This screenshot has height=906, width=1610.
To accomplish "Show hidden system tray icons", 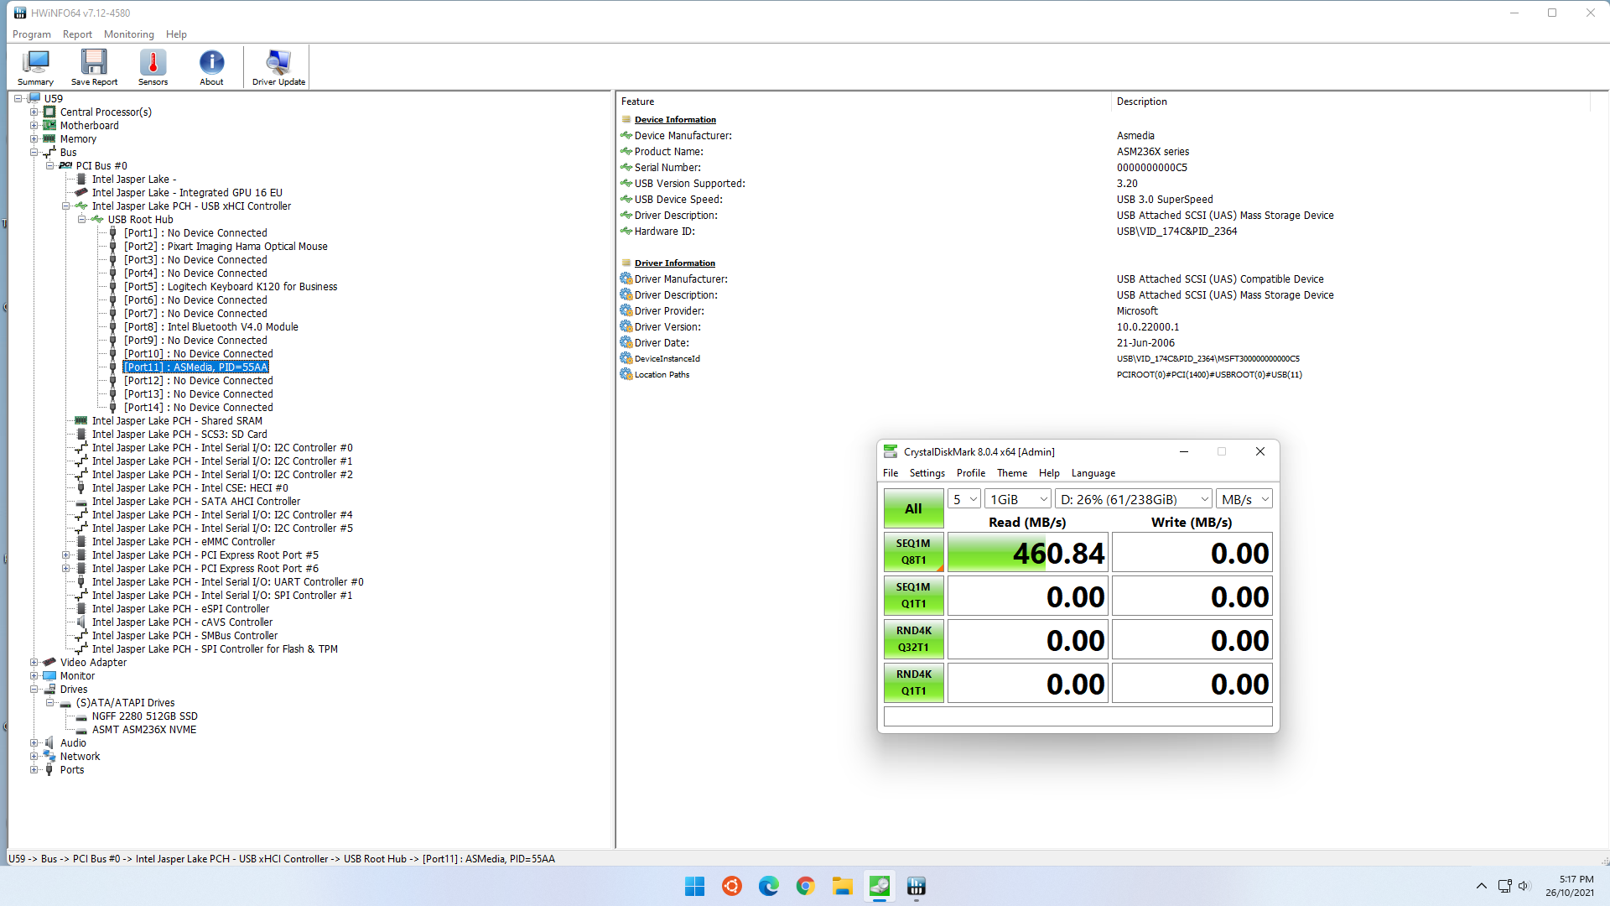I will pos(1482,887).
